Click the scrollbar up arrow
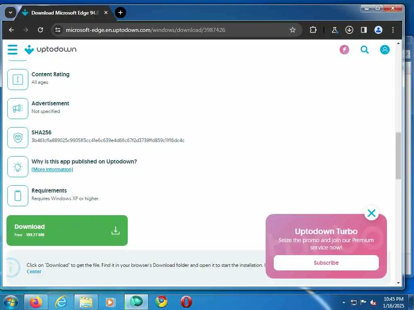The image size is (414, 310). 398,43
